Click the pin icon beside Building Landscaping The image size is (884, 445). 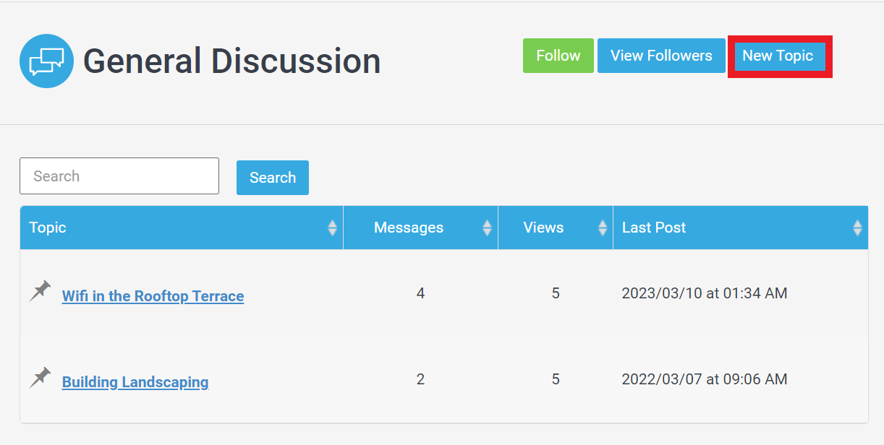41,377
